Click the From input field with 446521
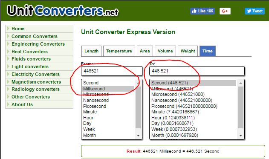The image size is (269, 159). pos(112,71)
